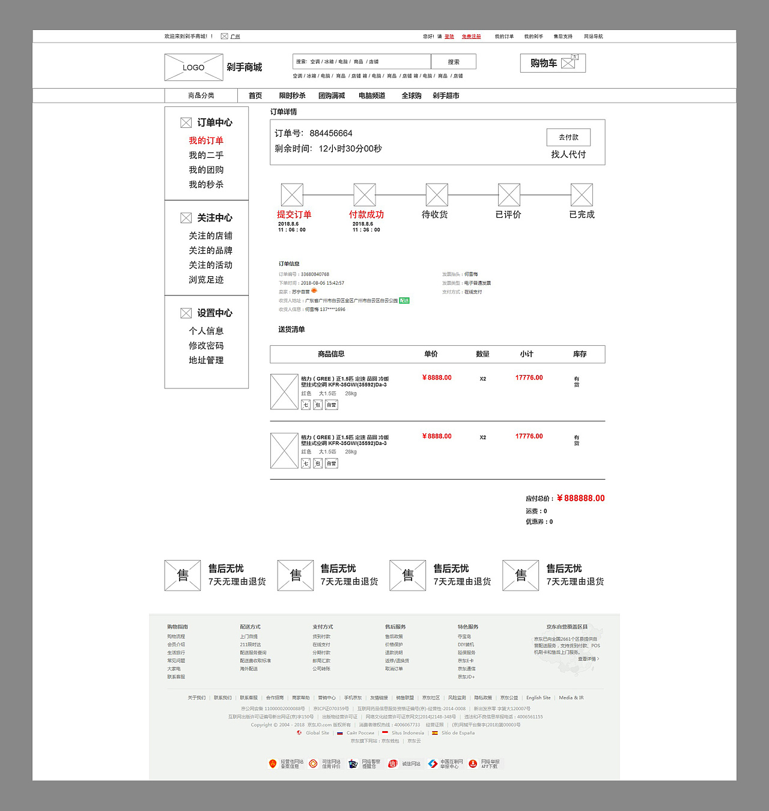Select 我的团购 in sidebar
Image resolution: width=769 pixels, height=811 pixels.
206,170
